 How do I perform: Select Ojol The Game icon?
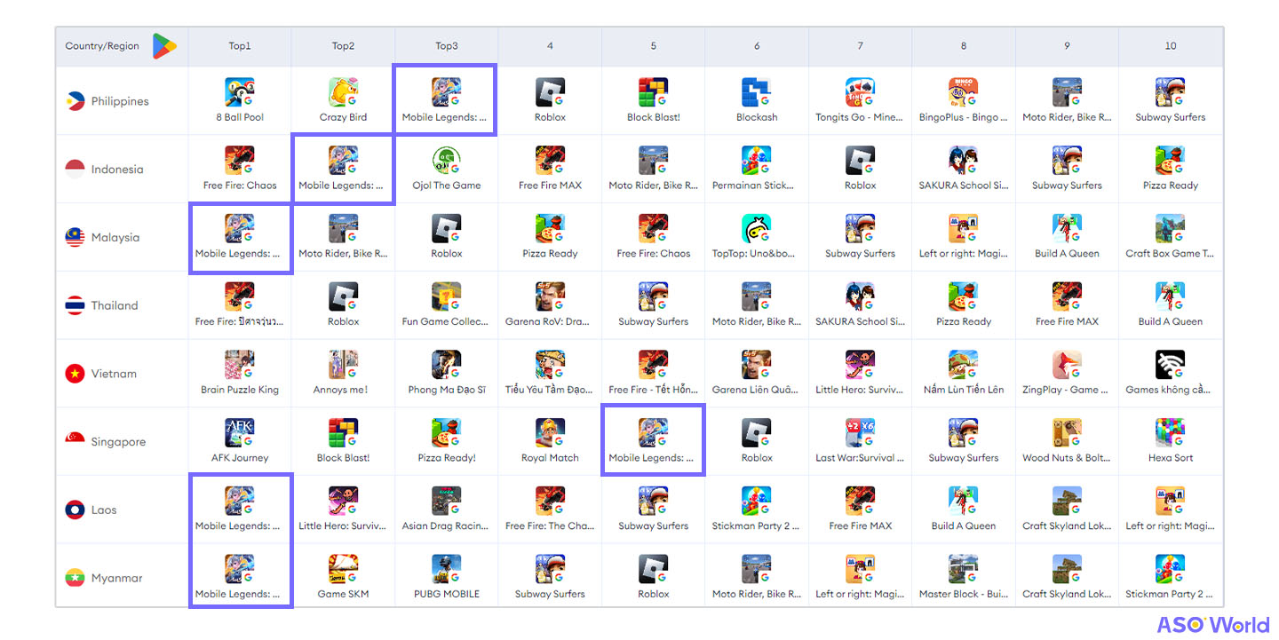pyautogui.click(x=446, y=161)
